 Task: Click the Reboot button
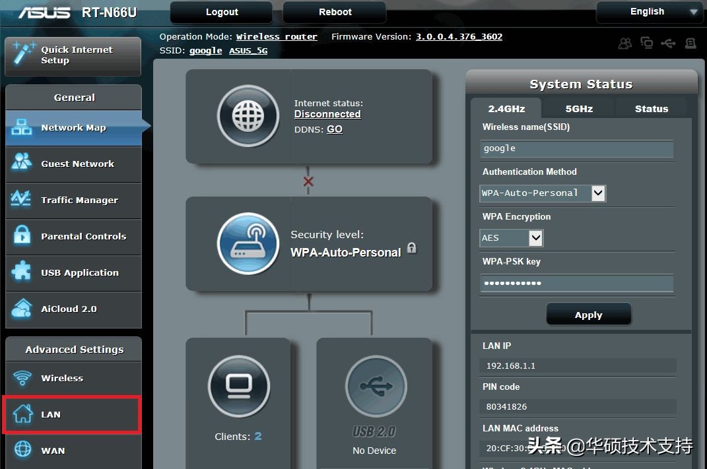[x=335, y=12]
